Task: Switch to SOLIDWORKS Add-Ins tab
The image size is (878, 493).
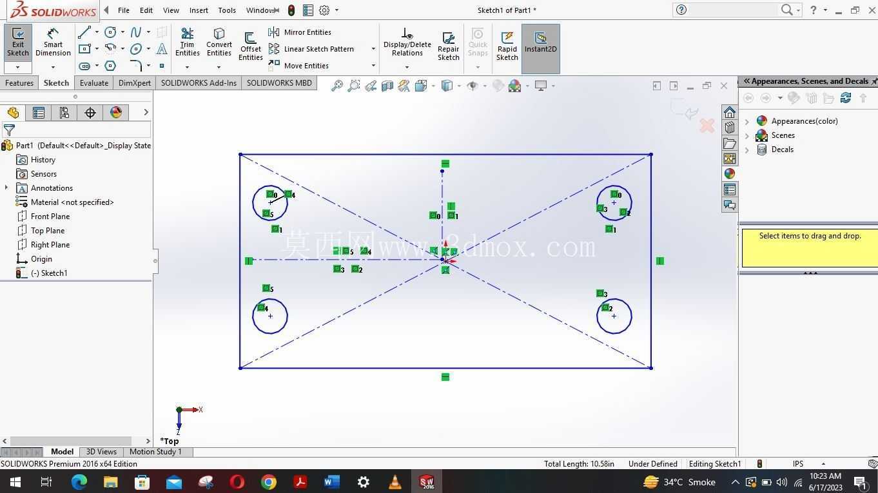Action: 199,83
